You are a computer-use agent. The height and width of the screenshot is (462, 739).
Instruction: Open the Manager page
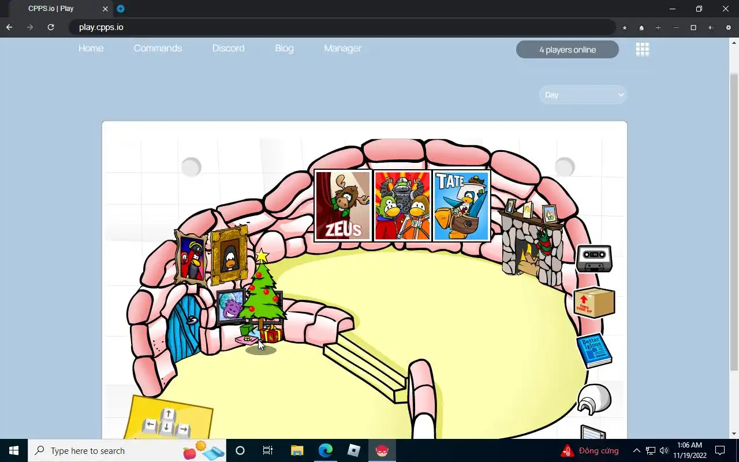(342, 49)
